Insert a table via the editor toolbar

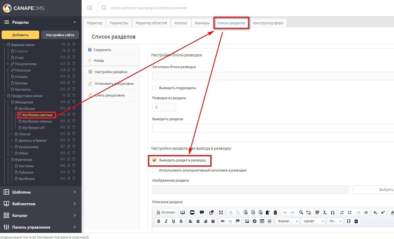262,221
